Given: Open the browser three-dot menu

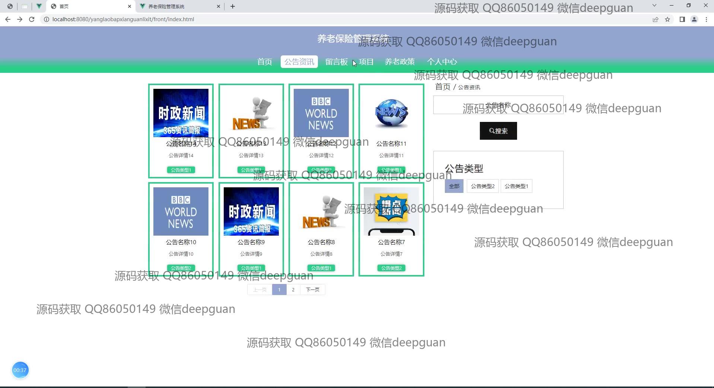Looking at the screenshot, I should [x=706, y=19].
